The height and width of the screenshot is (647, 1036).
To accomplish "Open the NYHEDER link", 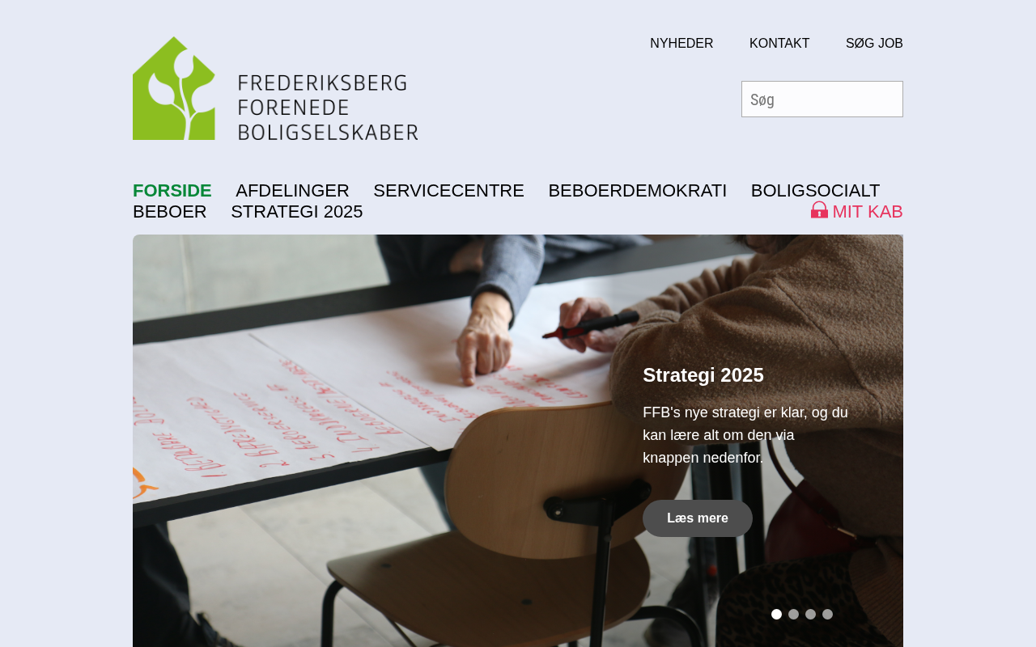I will (x=681, y=44).
